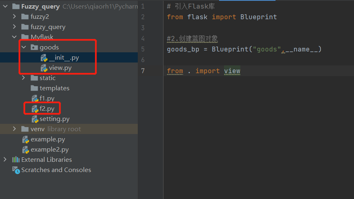Click the fuzzy_query folder icon
Screen dimensions: 354x199
coord(25,27)
